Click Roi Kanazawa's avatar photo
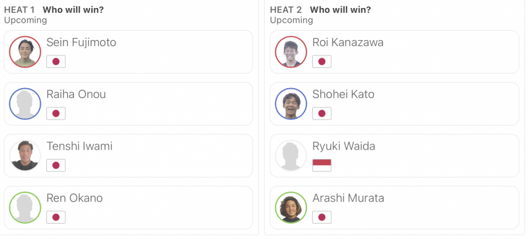Viewport: 528px width, 239px height. [291, 52]
